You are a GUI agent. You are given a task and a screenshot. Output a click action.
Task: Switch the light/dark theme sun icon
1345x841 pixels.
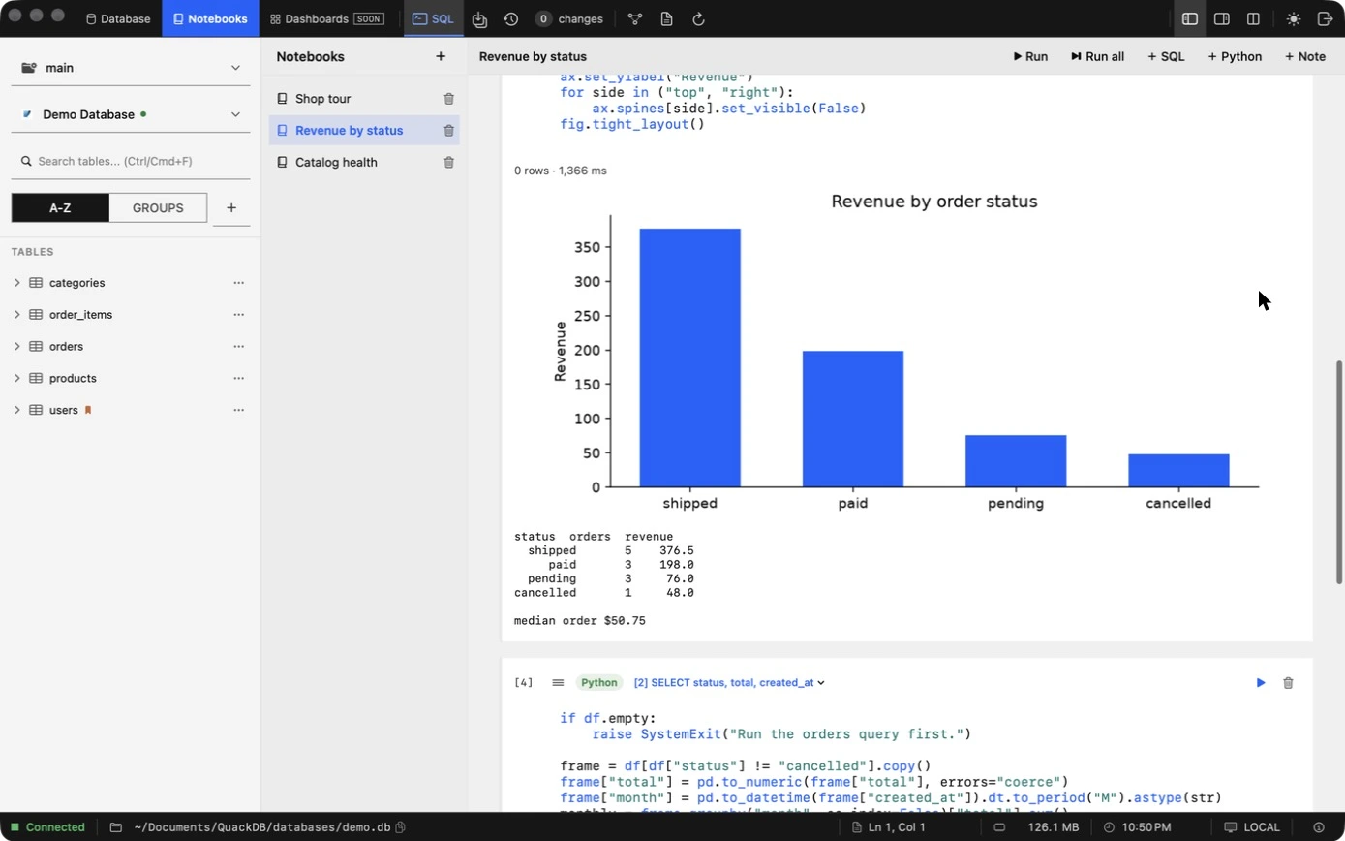[1294, 18]
